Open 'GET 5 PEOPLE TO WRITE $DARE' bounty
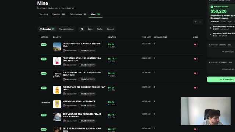The image size is (235, 132). click(x=82, y=129)
